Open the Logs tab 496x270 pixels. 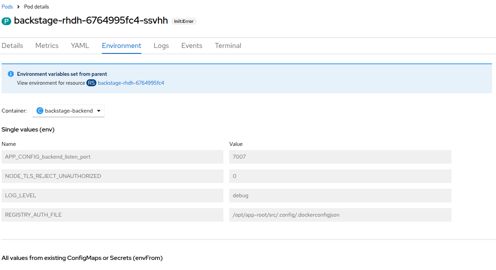tap(161, 46)
